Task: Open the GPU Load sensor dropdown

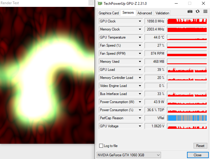Action: [x=140, y=70]
